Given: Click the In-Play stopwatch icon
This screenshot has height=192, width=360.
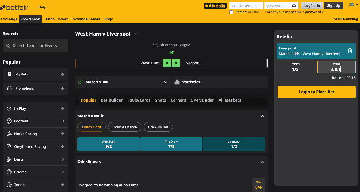Looking at the screenshot, I should [x=9, y=108].
